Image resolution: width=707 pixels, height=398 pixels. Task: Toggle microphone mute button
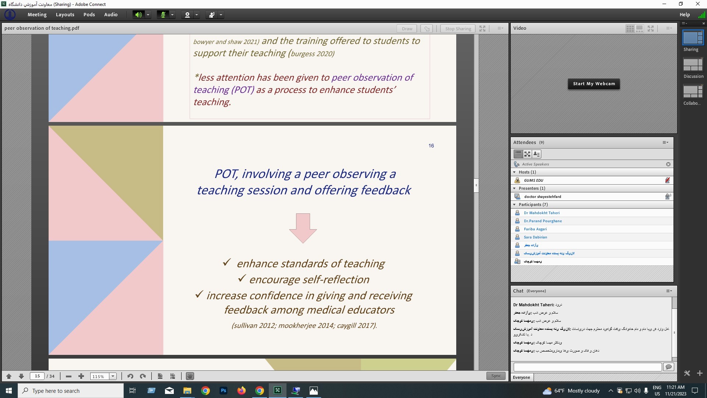click(x=163, y=15)
